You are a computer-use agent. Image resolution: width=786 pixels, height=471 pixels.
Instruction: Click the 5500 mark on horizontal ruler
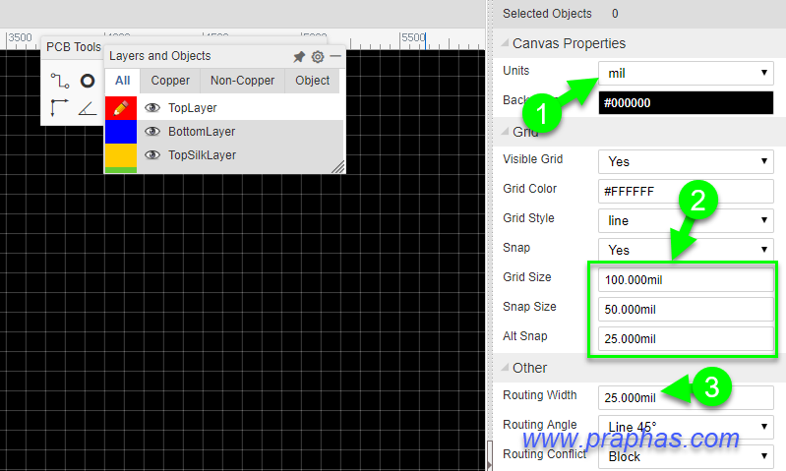pos(413,38)
